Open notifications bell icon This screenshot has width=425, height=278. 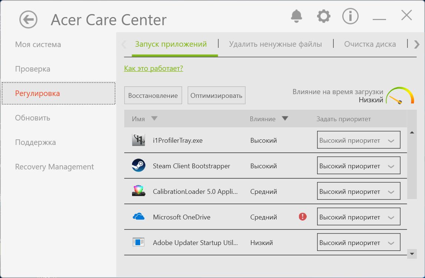296,16
